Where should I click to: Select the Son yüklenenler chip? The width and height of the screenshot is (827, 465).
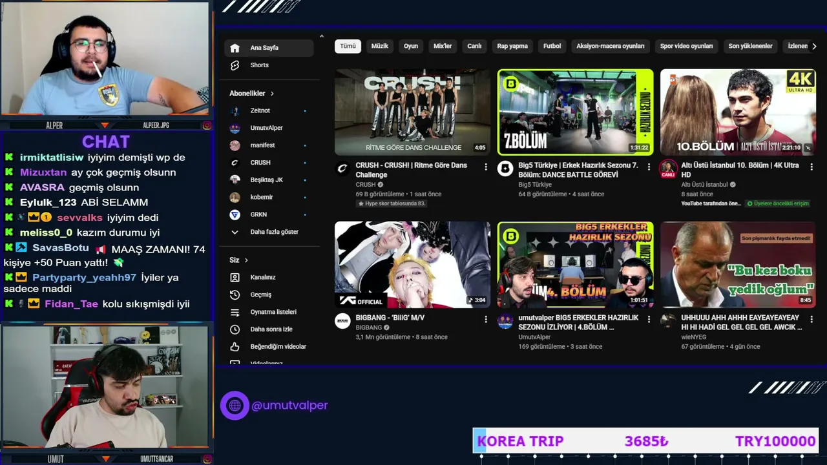(x=750, y=46)
